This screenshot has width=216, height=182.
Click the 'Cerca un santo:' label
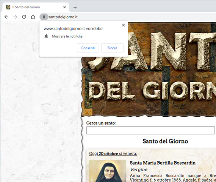click(x=101, y=123)
